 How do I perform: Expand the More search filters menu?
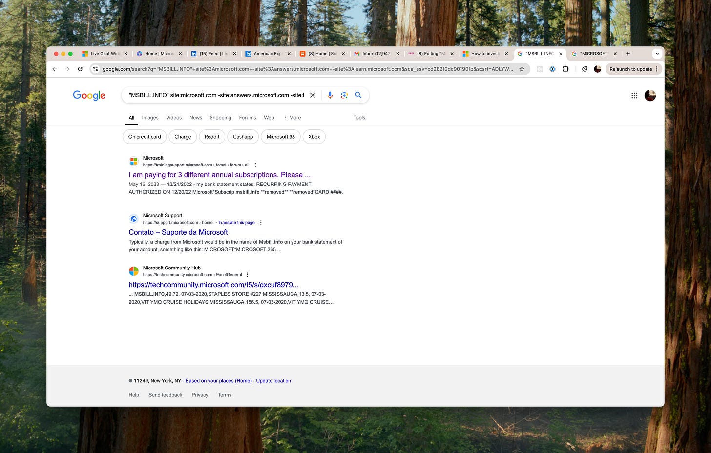click(x=293, y=118)
